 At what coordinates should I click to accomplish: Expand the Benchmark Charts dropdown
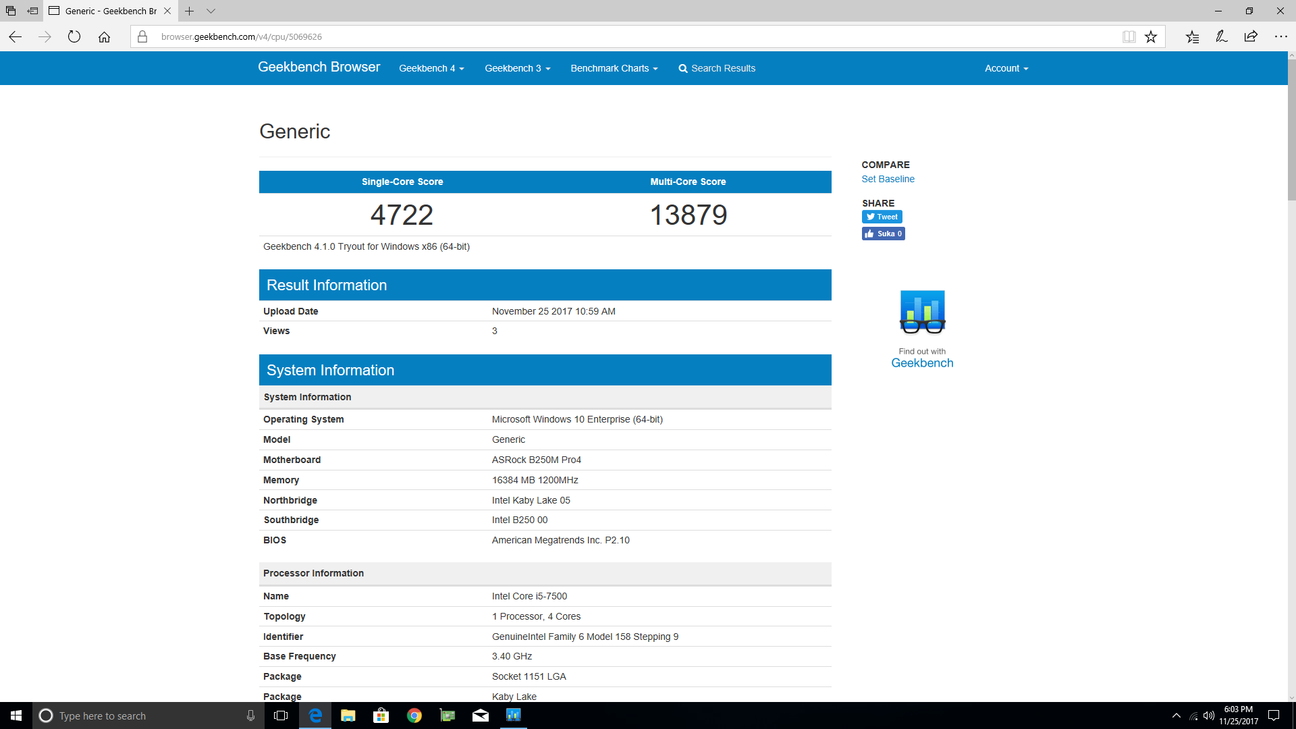(614, 68)
